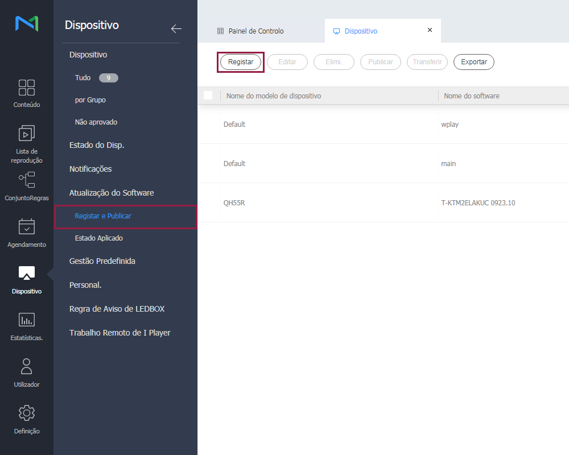
Task: Open the Utilizador user icon
Action: [x=27, y=367]
